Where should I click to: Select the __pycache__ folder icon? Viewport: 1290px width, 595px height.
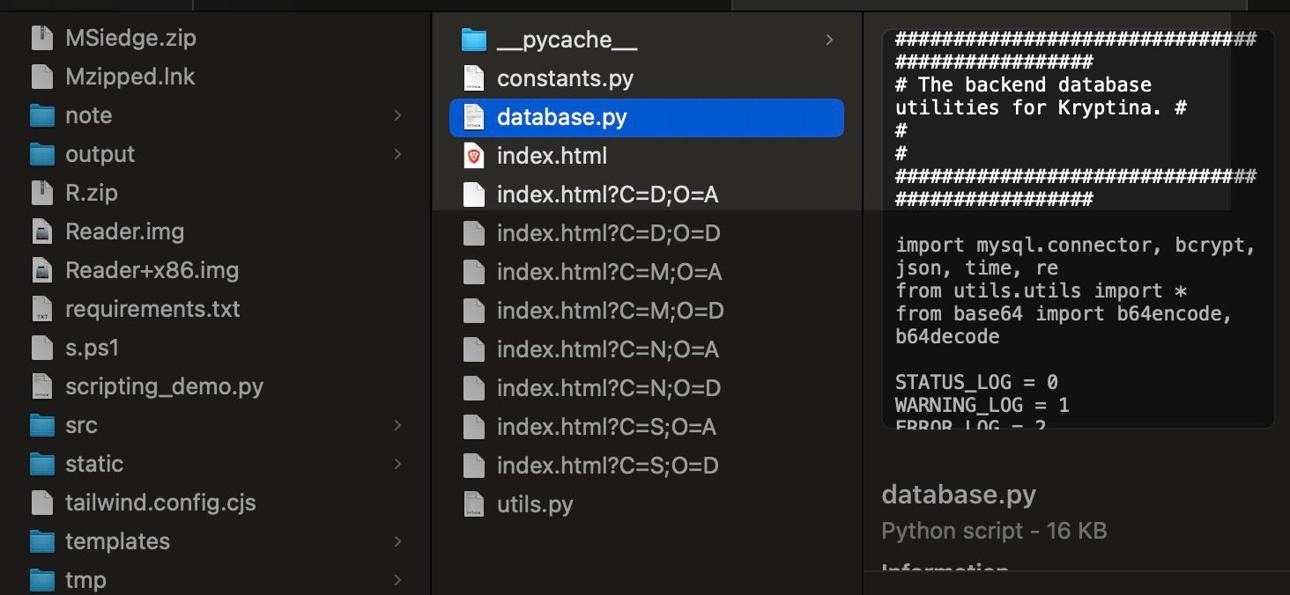point(474,40)
